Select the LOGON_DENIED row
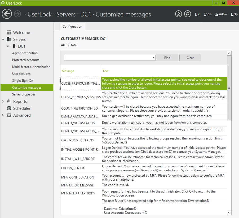The height and width of the screenshot is (218, 239). (144, 168)
